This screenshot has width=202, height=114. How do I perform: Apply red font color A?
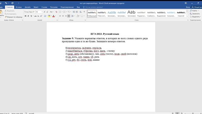click(x=54, y=16)
